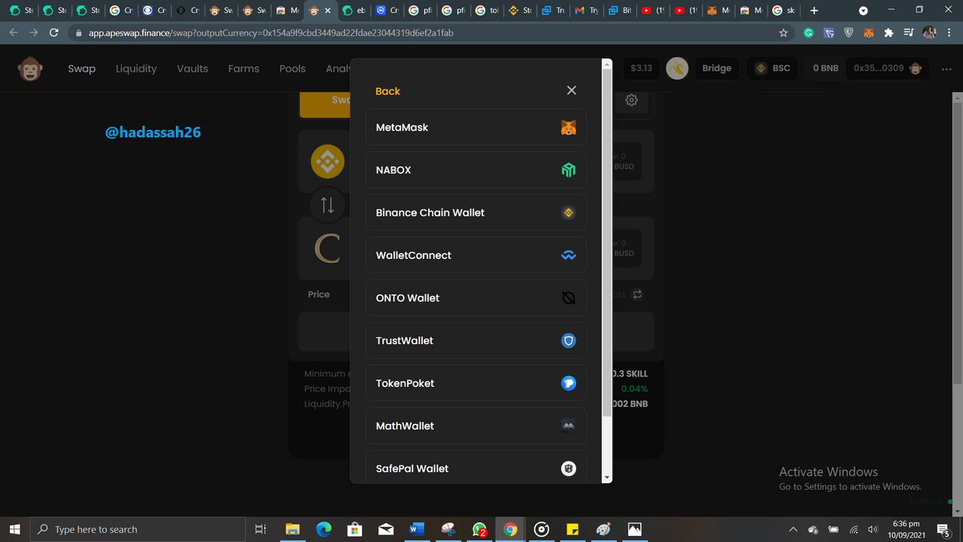Click the swap direction arrows button

[327, 205]
